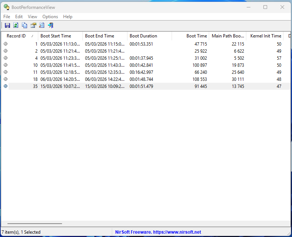Select the row icon for Record ID 10

tap(6, 65)
